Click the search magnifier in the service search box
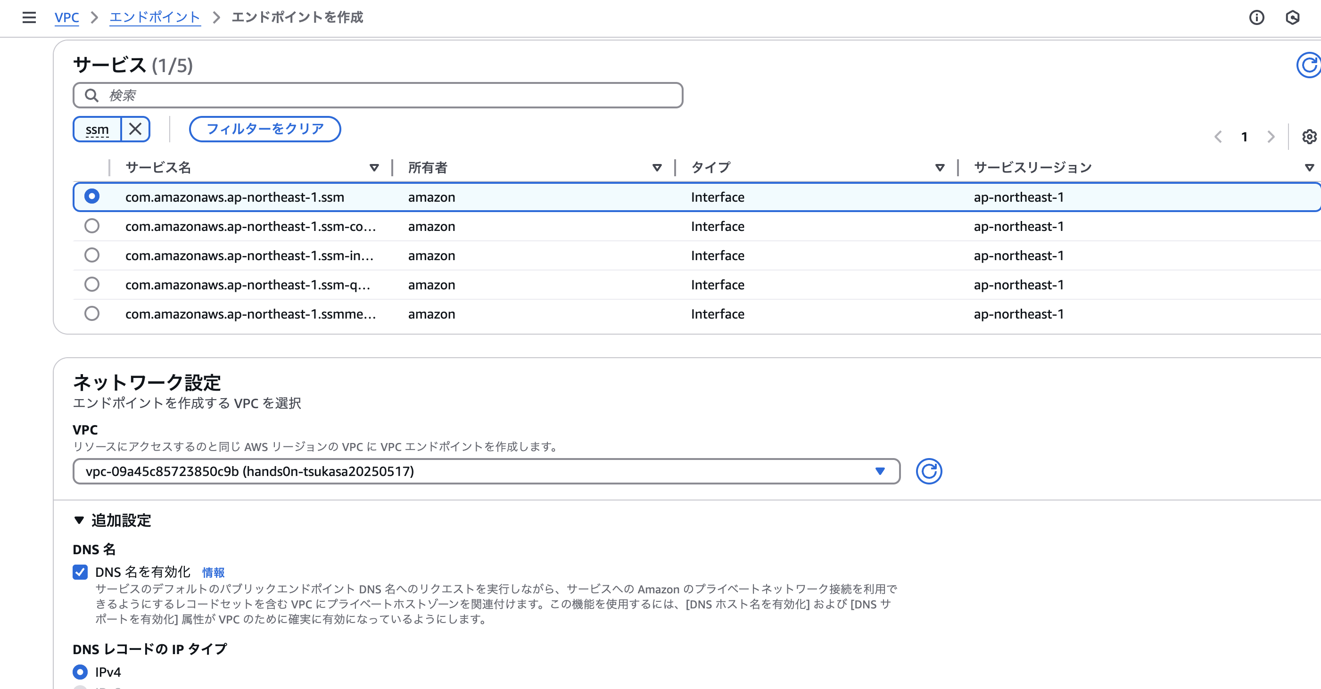The image size is (1321, 689). 91,95
